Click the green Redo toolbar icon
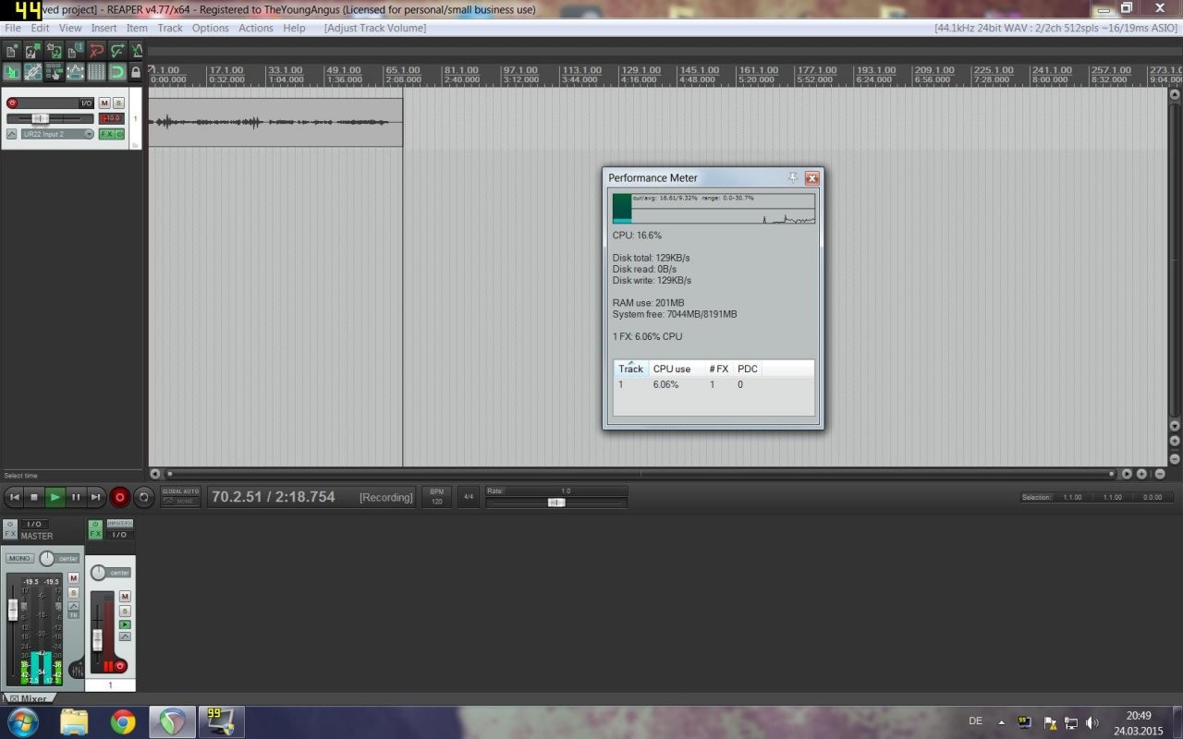This screenshot has width=1183, height=739. tap(117, 51)
